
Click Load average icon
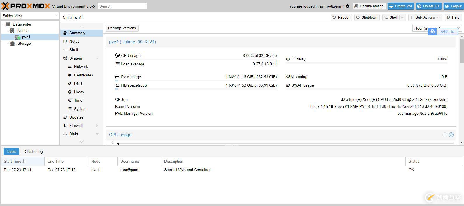pyautogui.click(x=118, y=64)
